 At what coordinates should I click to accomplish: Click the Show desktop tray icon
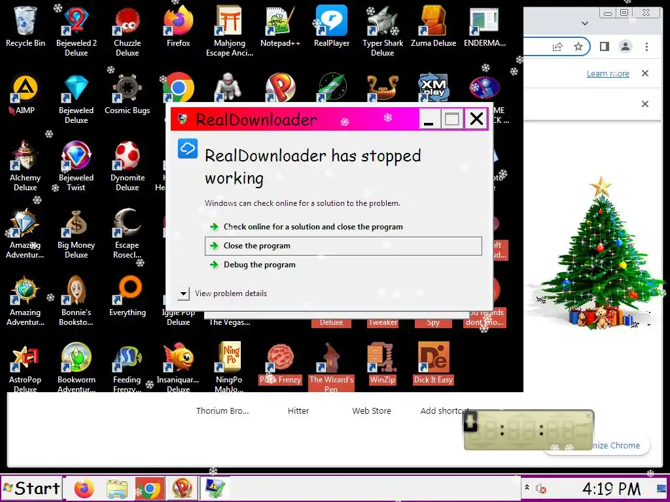[660, 488]
